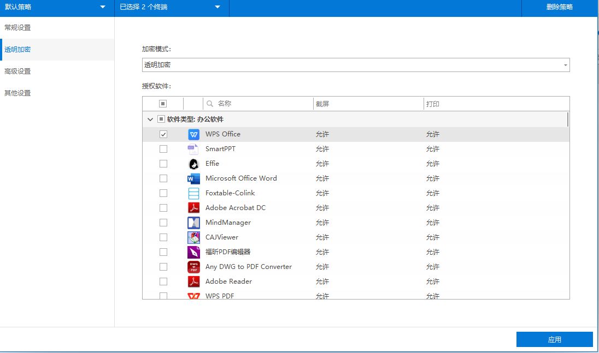Click the Adobe Reader app icon
The width and height of the screenshot is (599, 353).
[193, 282]
